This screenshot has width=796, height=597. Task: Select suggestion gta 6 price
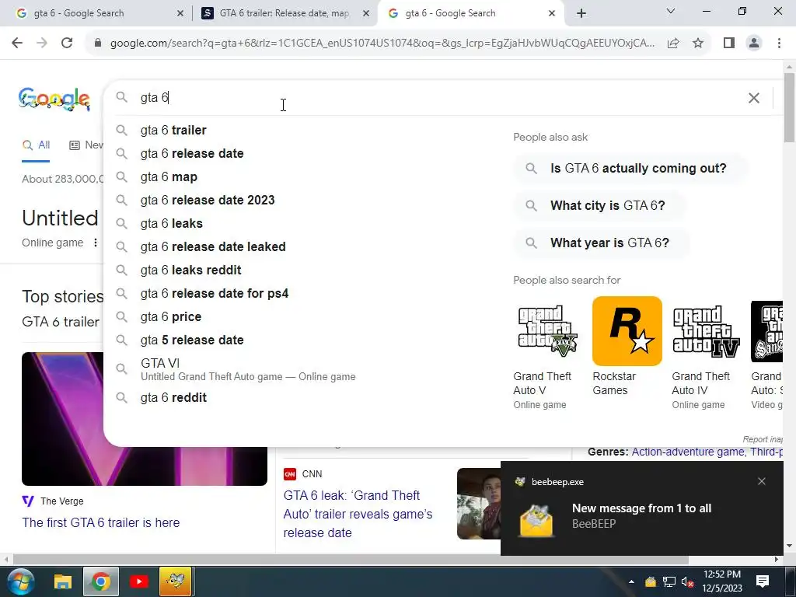(170, 317)
